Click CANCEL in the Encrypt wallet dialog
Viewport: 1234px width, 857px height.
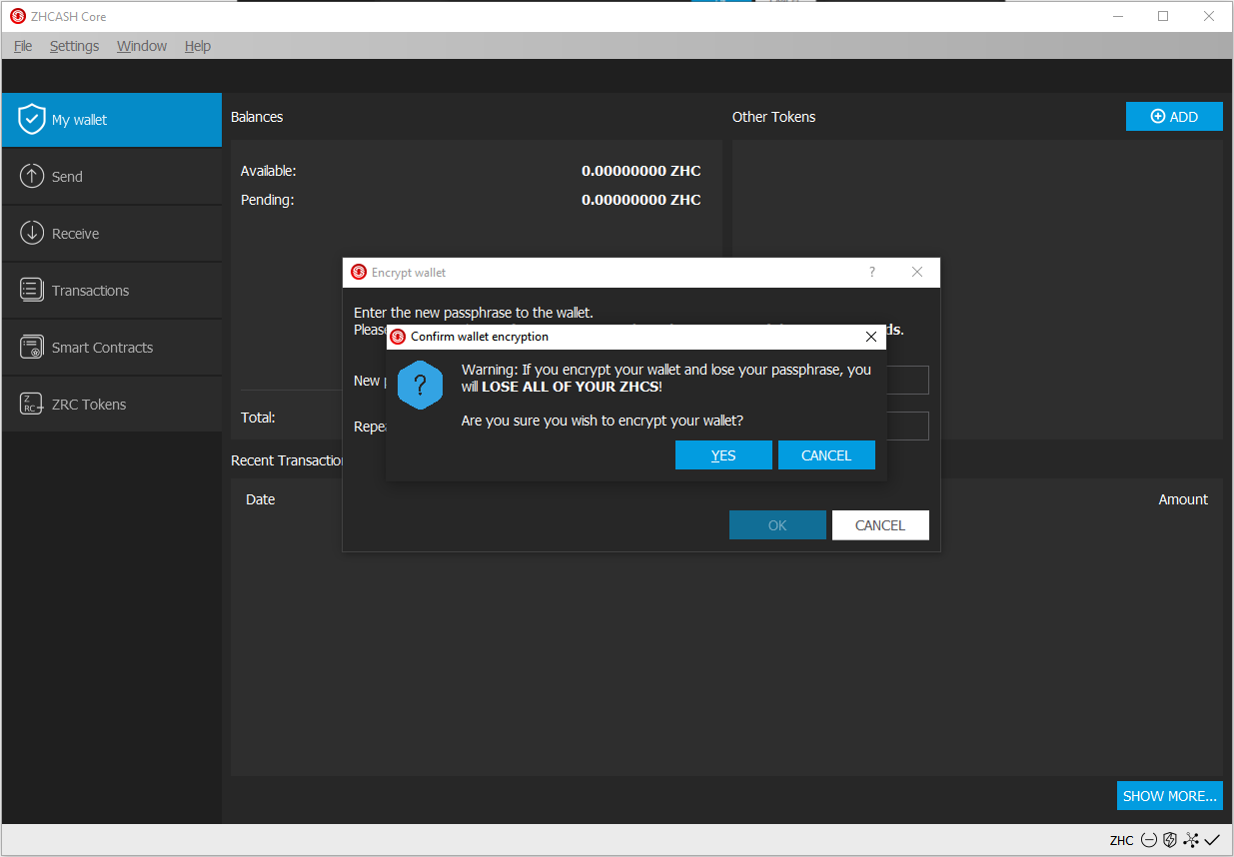(880, 525)
